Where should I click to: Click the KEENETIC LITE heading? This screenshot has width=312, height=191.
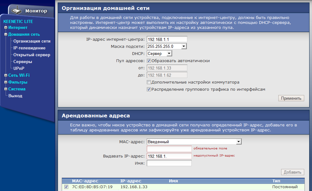pos(18,21)
